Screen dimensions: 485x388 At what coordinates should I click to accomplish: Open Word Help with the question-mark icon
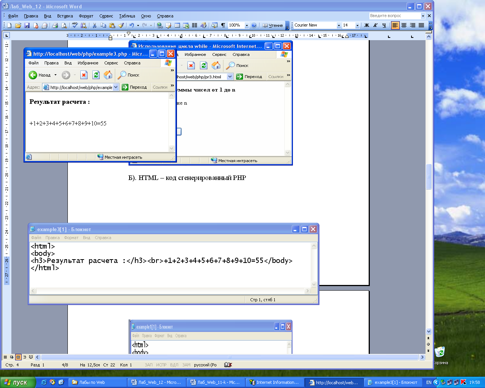tap(254, 25)
